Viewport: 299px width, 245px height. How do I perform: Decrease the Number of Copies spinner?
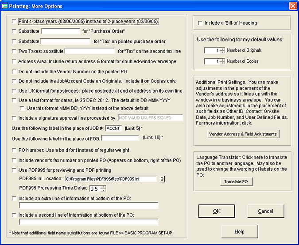222,63
